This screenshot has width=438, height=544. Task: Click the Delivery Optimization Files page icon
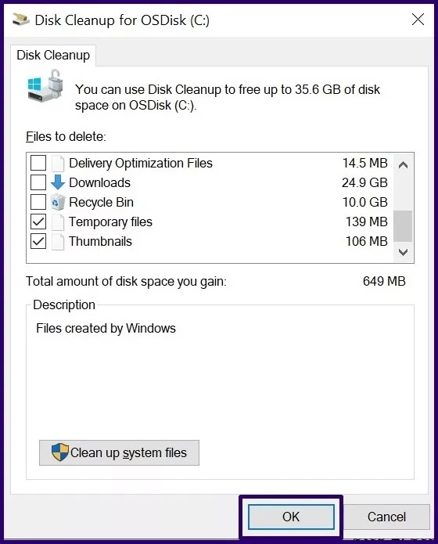(x=58, y=163)
